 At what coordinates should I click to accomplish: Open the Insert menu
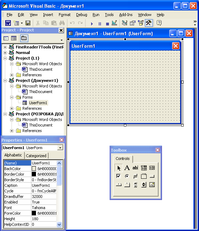(x=48, y=15)
